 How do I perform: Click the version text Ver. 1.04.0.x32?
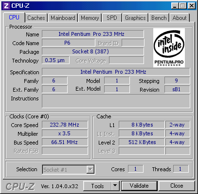[59, 186]
